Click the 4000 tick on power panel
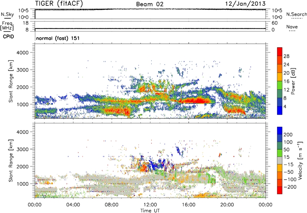Viewport: 307px width, 213px height. [22, 53]
